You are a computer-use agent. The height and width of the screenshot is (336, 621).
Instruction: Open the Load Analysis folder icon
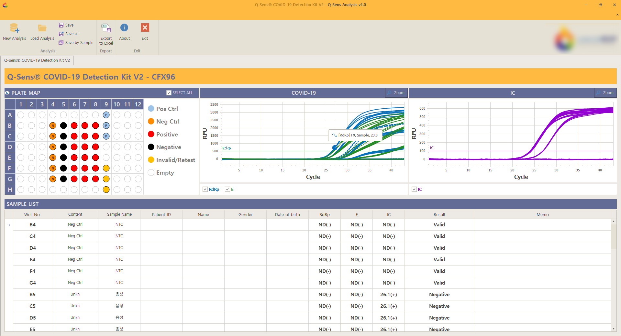click(x=42, y=28)
